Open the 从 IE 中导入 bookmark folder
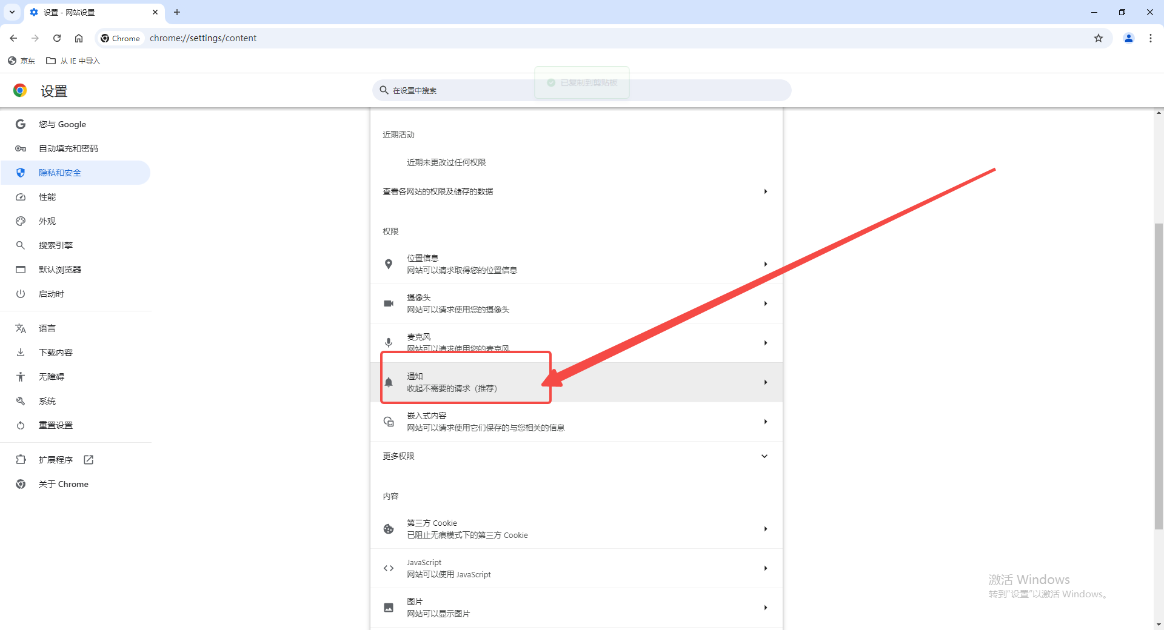Screen dimensions: 1164x630 73,61
